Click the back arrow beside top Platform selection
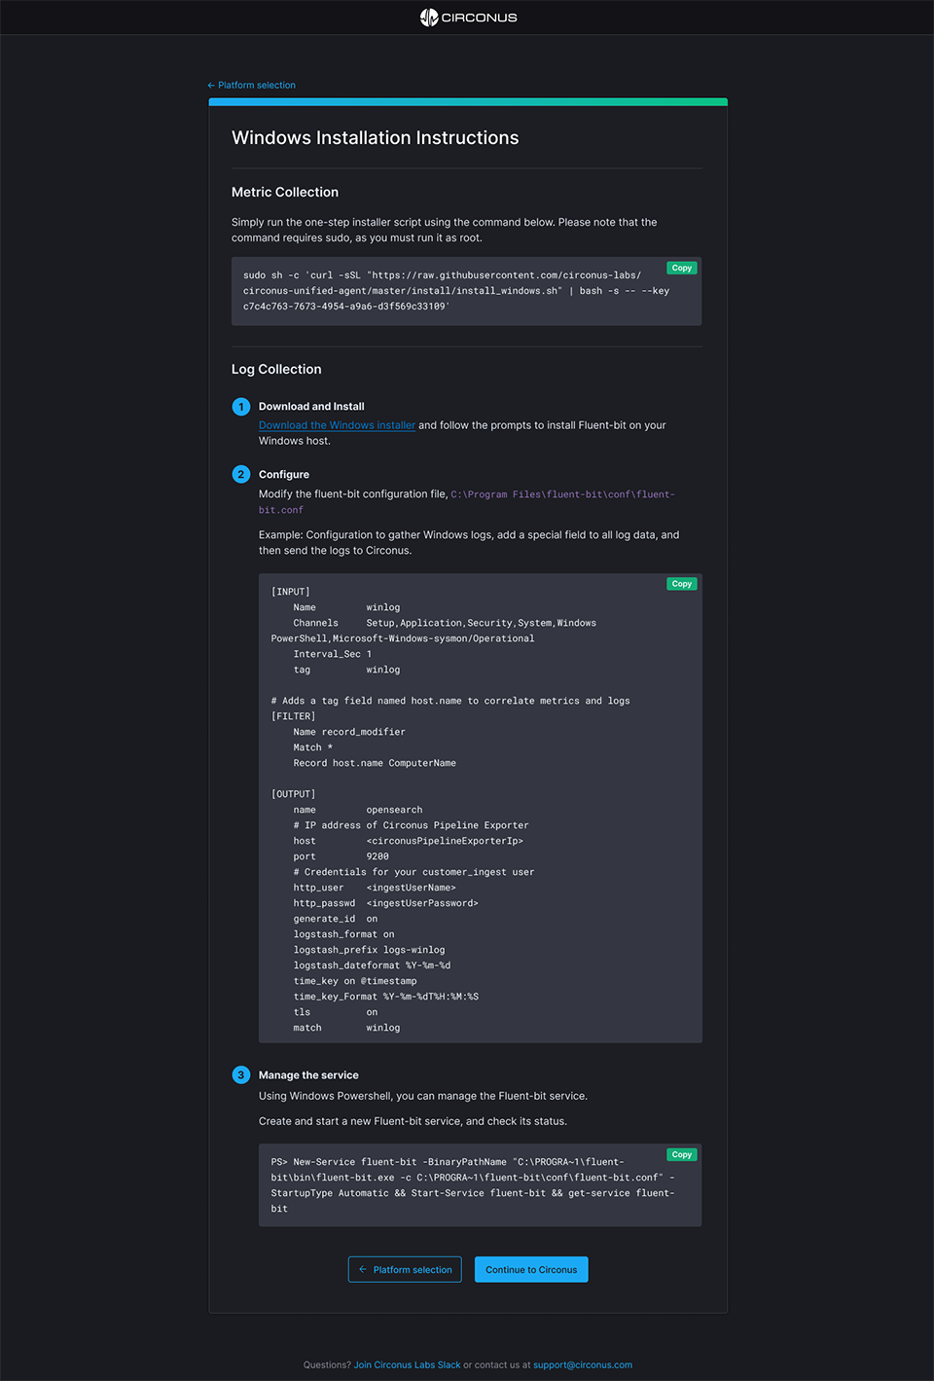This screenshot has height=1381, width=934. [211, 86]
